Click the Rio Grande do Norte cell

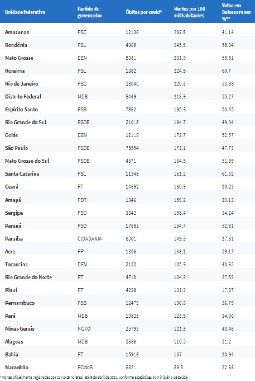click(x=28, y=277)
